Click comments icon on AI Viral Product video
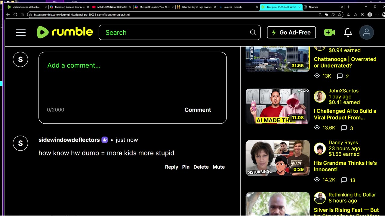 click(x=344, y=128)
